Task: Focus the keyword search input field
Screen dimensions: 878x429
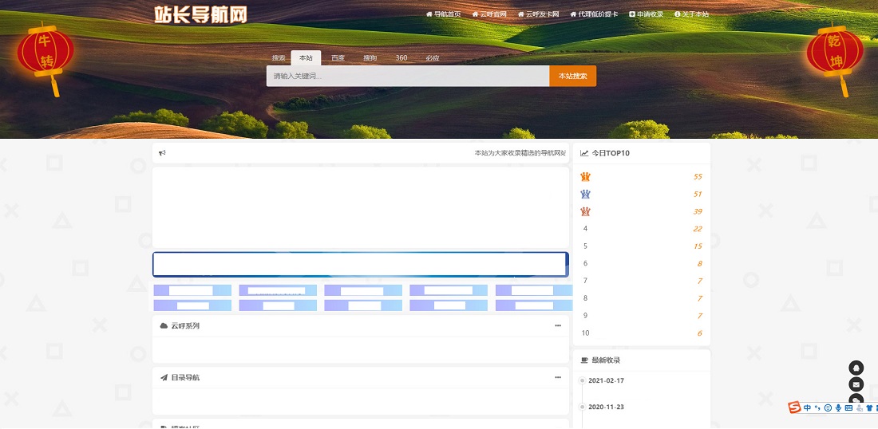Action: coord(407,76)
